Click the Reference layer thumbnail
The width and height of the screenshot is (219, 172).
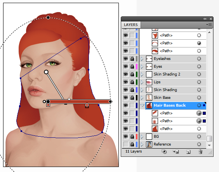[x=149, y=144]
